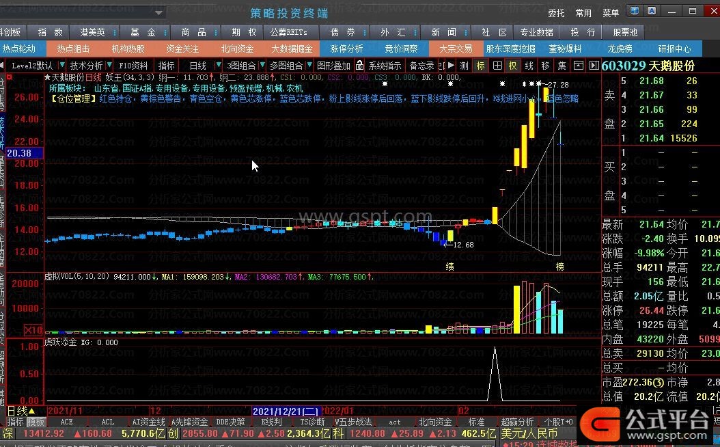Screen dimensions: 720x447
Task: Click the star before 天鹅股份 chart title
Action: coord(47,78)
